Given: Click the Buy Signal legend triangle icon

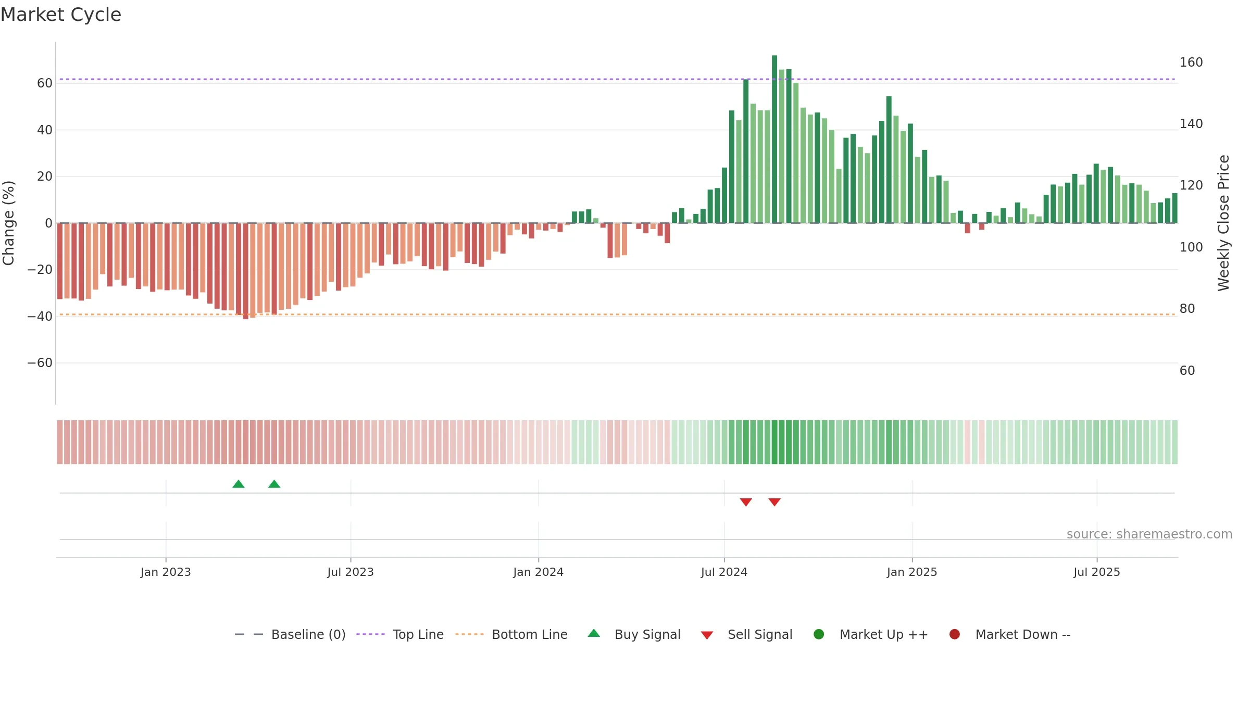Looking at the screenshot, I should click(594, 633).
